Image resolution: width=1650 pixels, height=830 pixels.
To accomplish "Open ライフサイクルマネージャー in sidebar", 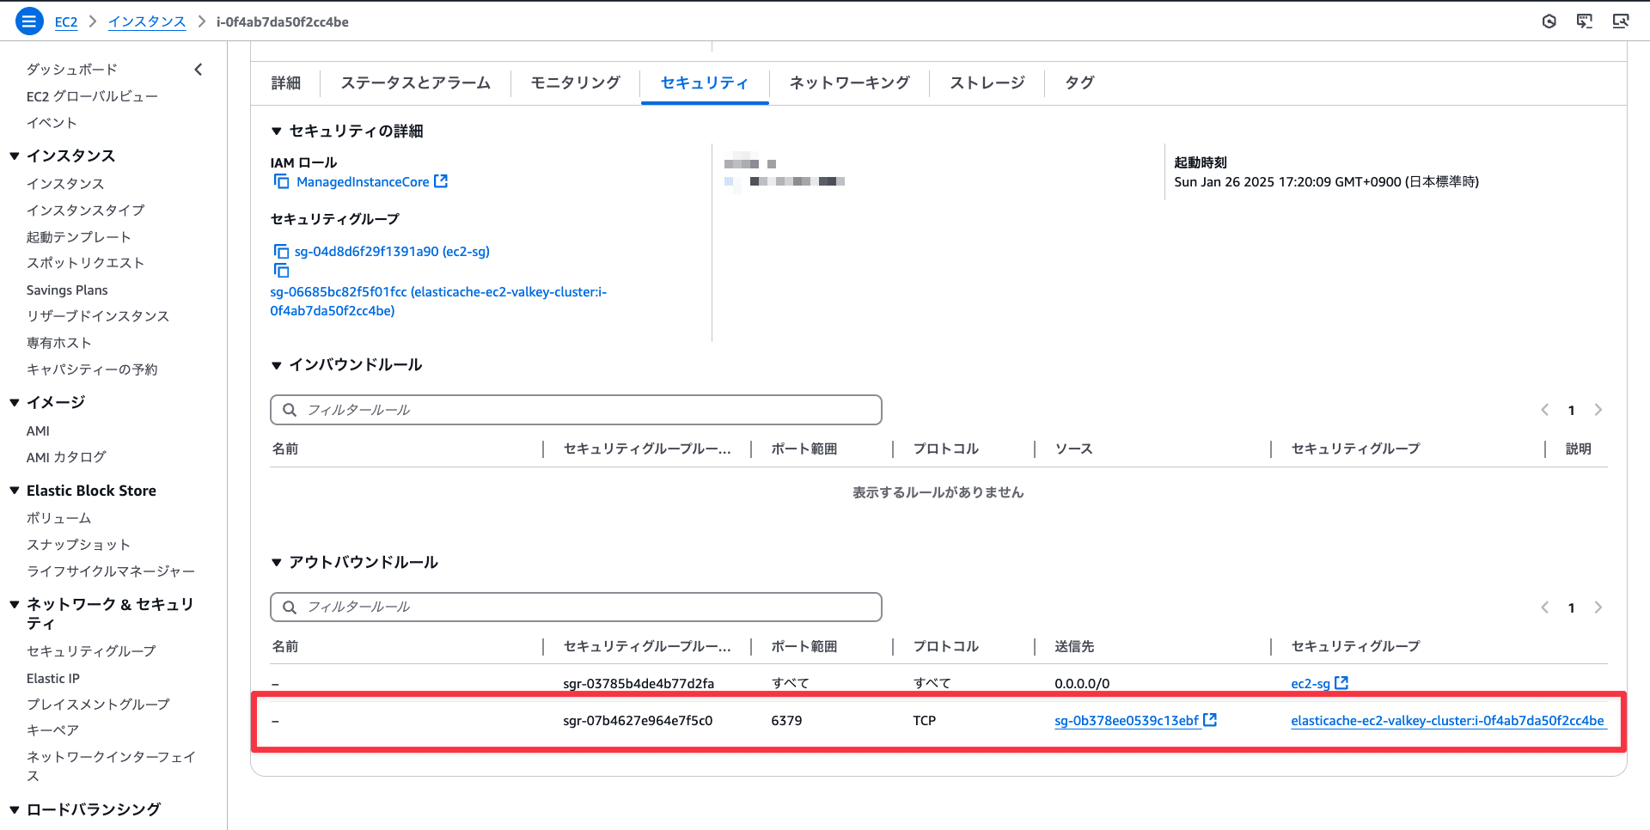I will pyautogui.click(x=111, y=571).
